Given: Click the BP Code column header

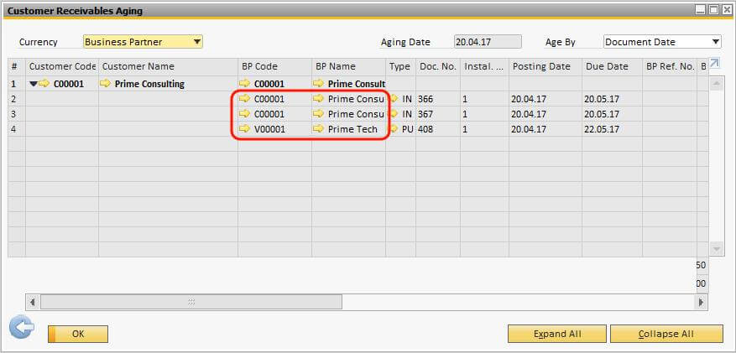Looking at the screenshot, I should [x=274, y=66].
